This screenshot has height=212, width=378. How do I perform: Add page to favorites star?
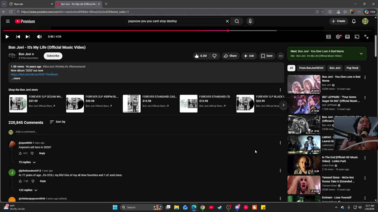[x=323, y=12]
